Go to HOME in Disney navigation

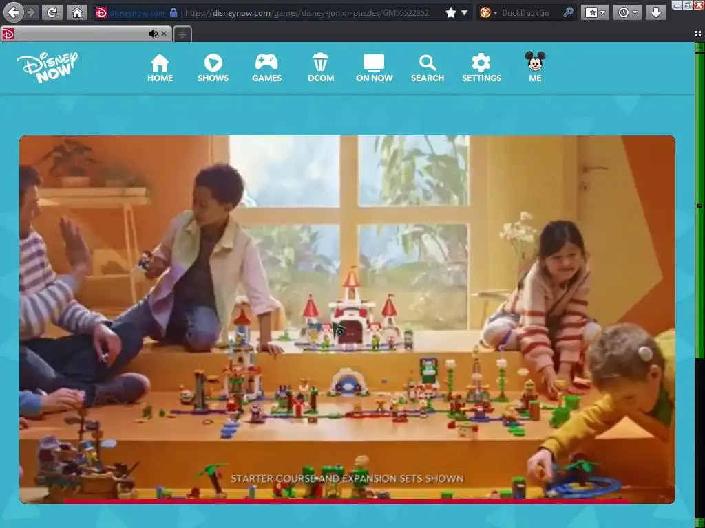[160, 68]
